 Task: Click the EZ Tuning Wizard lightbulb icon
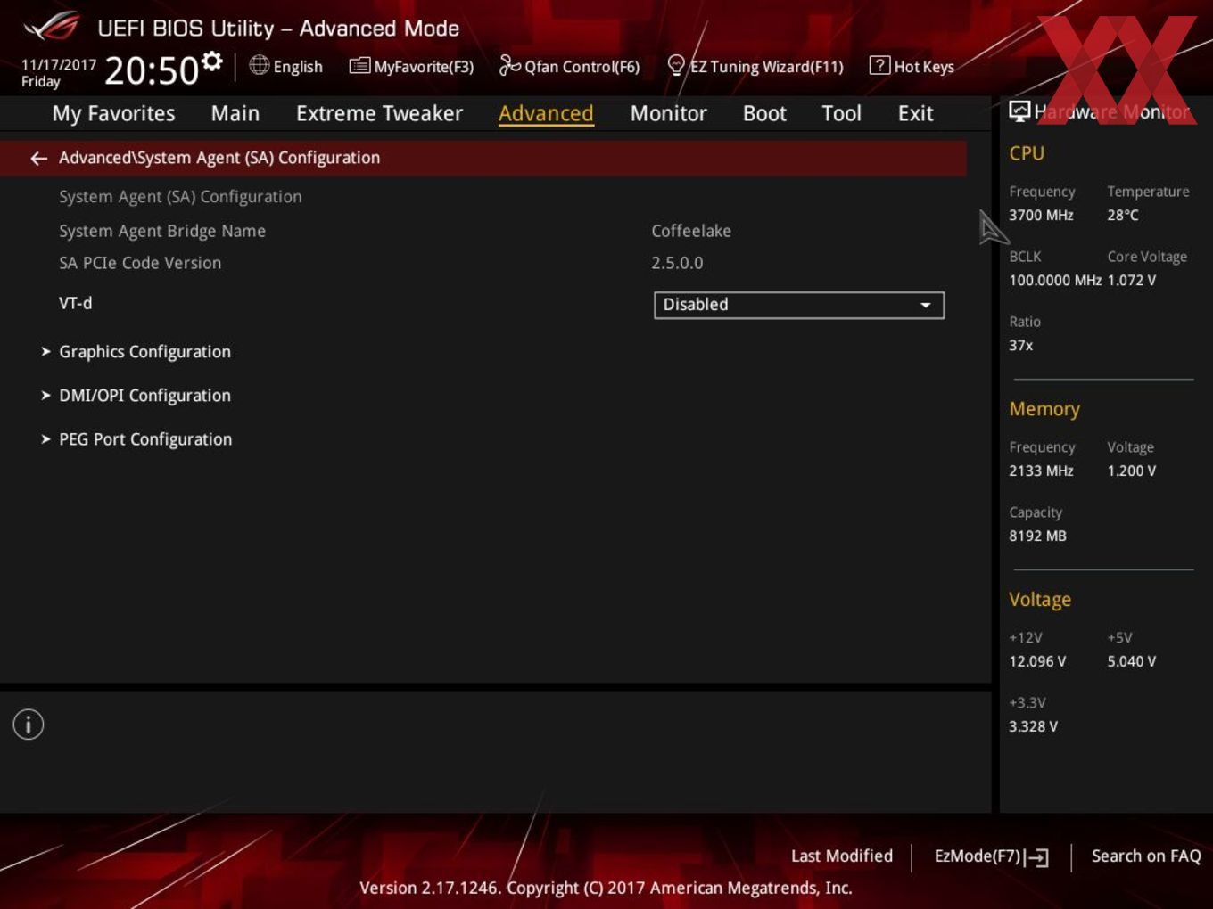(676, 65)
